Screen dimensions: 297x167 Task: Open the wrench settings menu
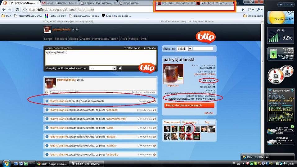[x=259, y=10]
